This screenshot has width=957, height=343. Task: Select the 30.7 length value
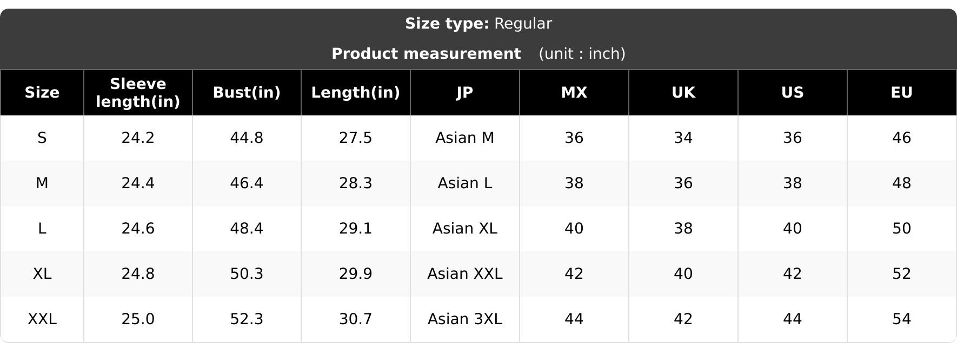click(356, 319)
